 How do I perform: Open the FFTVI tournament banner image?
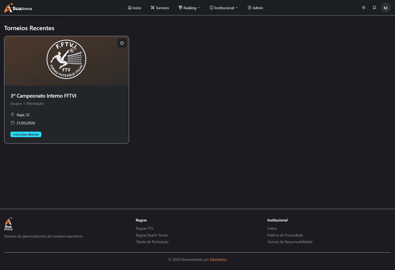coord(66,61)
